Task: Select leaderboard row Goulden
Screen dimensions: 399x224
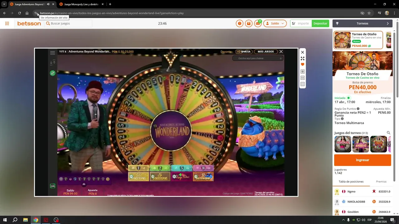Action: point(363,212)
